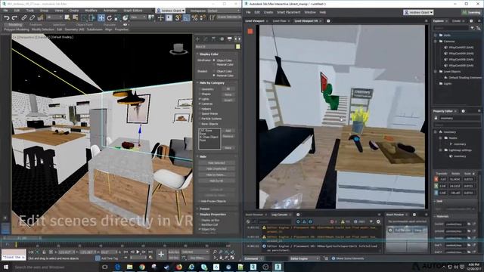Click Use Pivot Point Center icon
Image resolution: width=484 pixels, height=272 pixels.
(151, 18)
